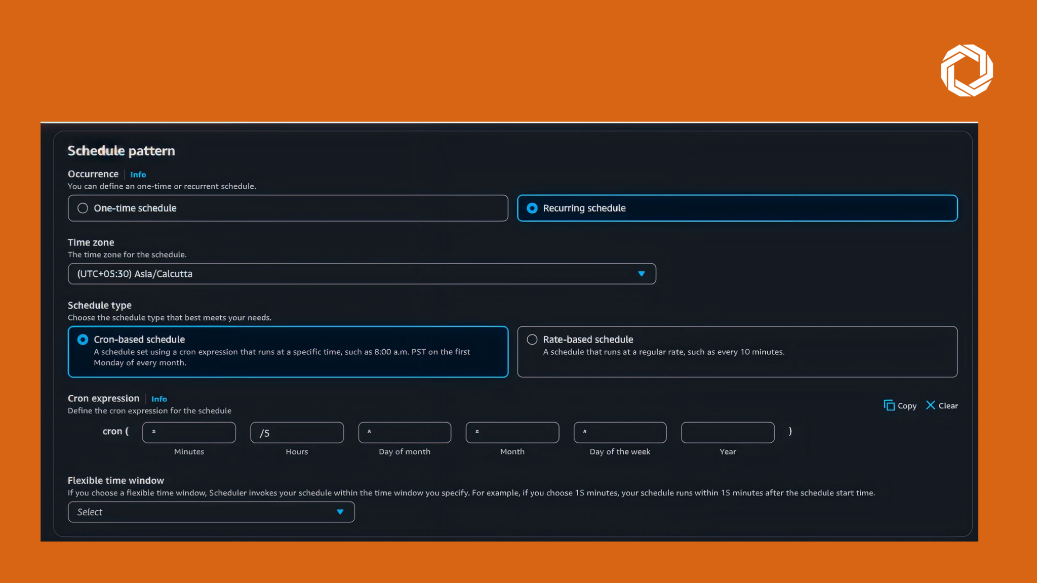The image size is (1037, 583).
Task: Click the time zone dropdown arrow
Action: click(642, 274)
